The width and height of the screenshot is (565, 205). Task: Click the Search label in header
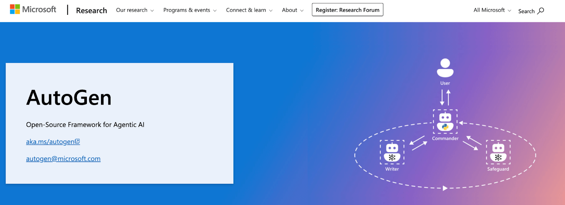526,11
